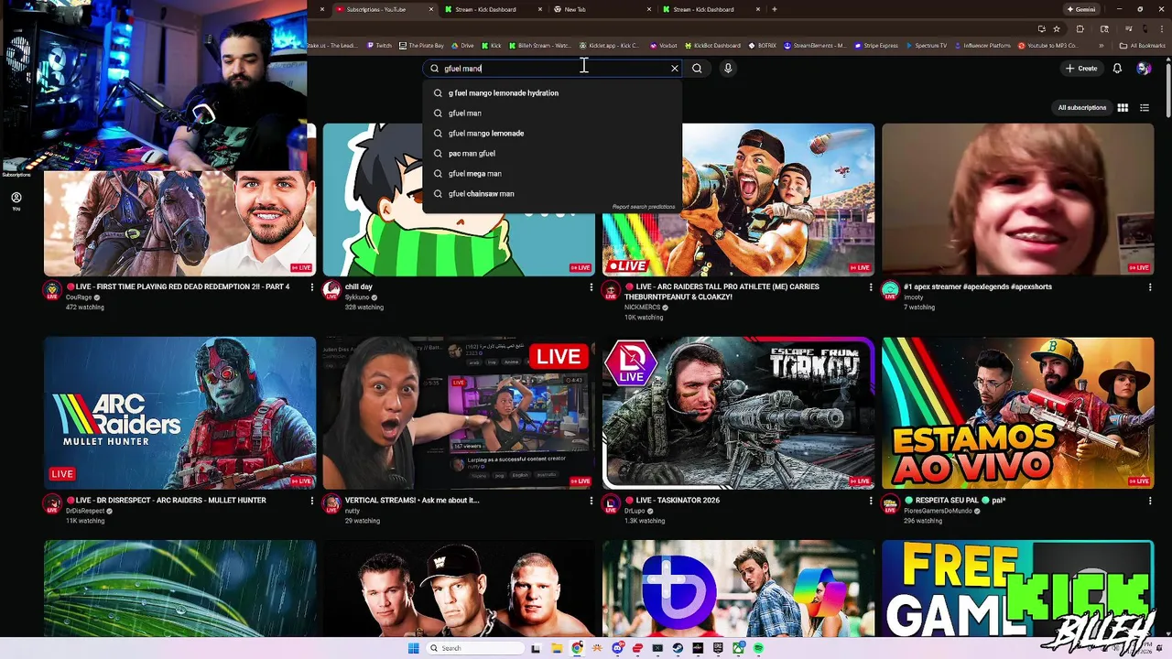Open a new browser tab with plus

click(775, 9)
